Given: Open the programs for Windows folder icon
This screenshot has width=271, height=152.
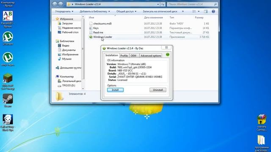Looking at the screenshot, I should 261,144.
